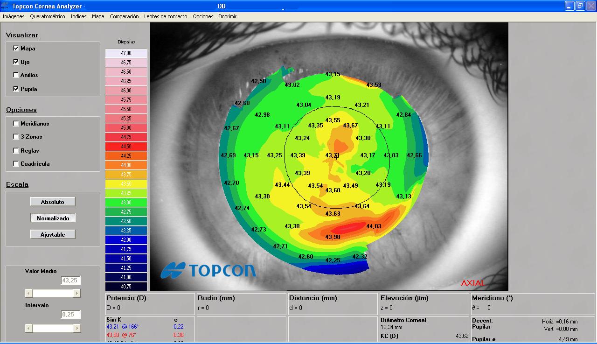Screen dimensions: 597x344
Task: Click the Intervalo value field
Action: coord(71,315)
